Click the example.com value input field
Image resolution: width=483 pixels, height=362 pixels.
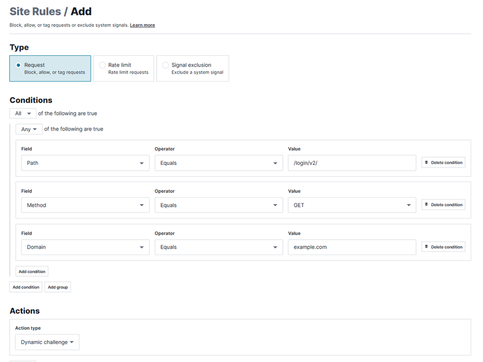pos(352,247)
